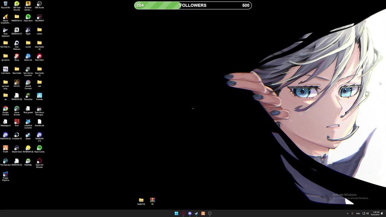Select the citizen folder

click(40, 31)
